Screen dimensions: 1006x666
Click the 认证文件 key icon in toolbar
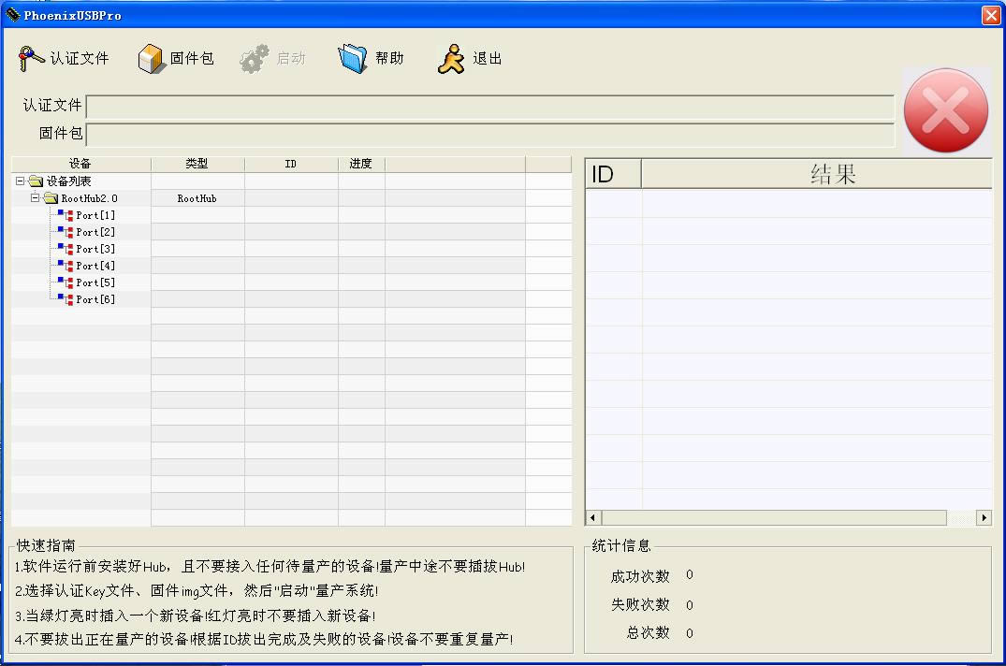tap(31, 58)
